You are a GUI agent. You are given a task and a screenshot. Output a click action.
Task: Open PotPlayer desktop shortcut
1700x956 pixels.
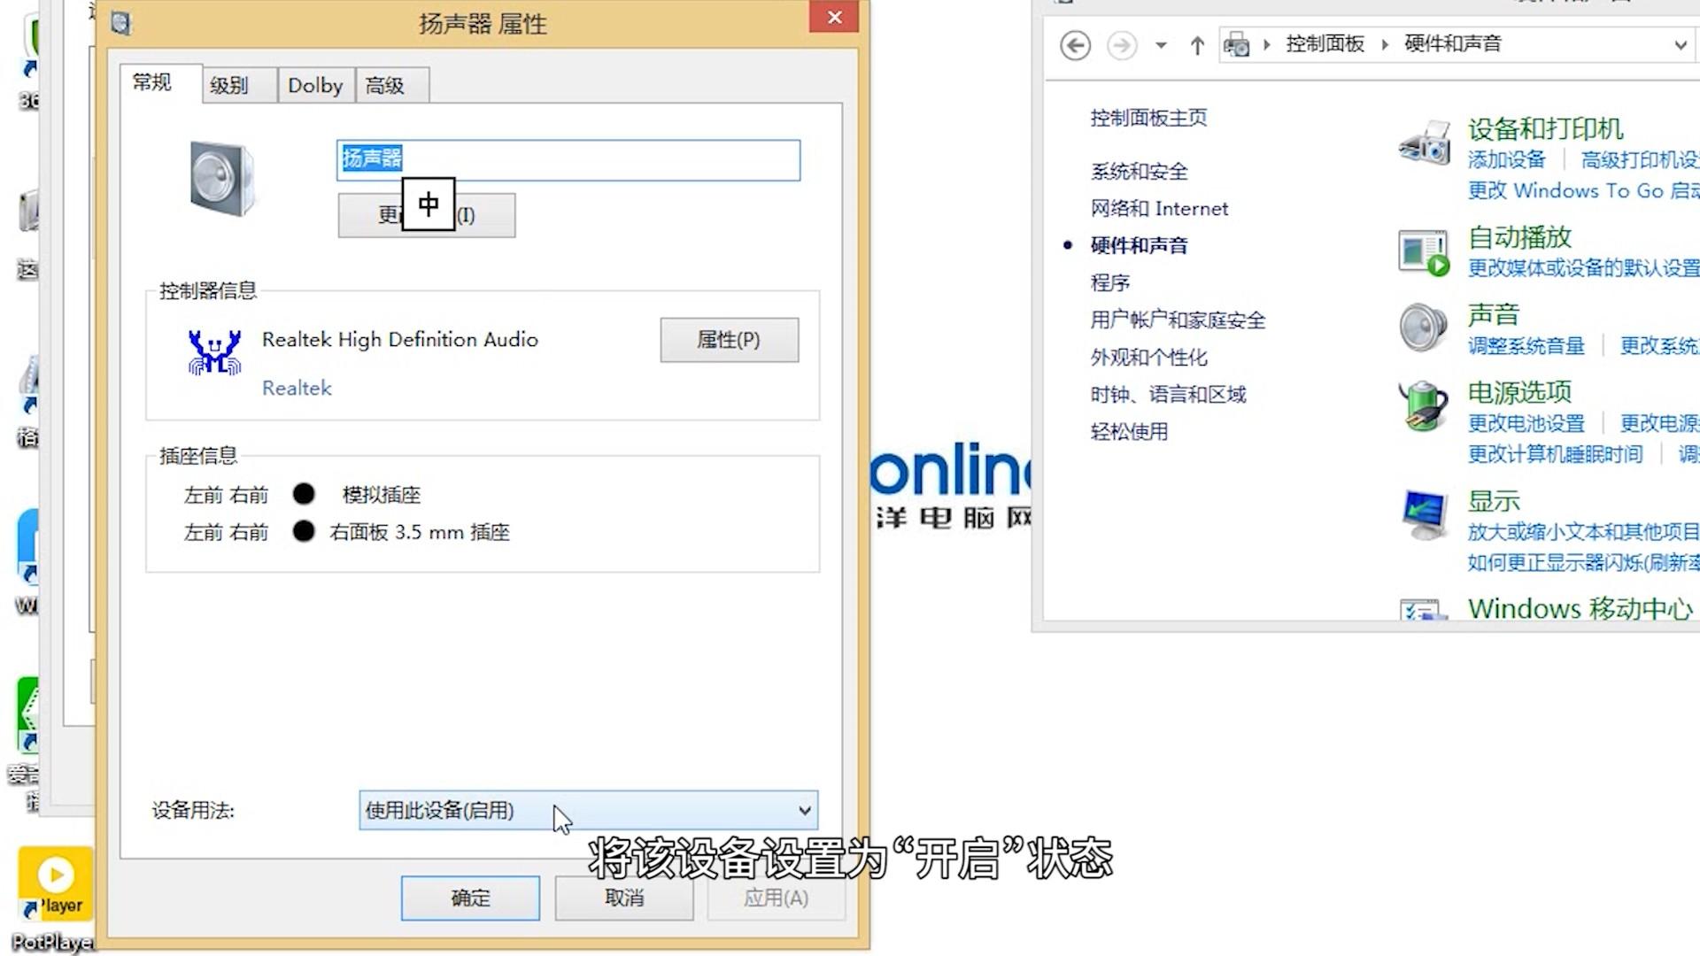pos(55,898)
